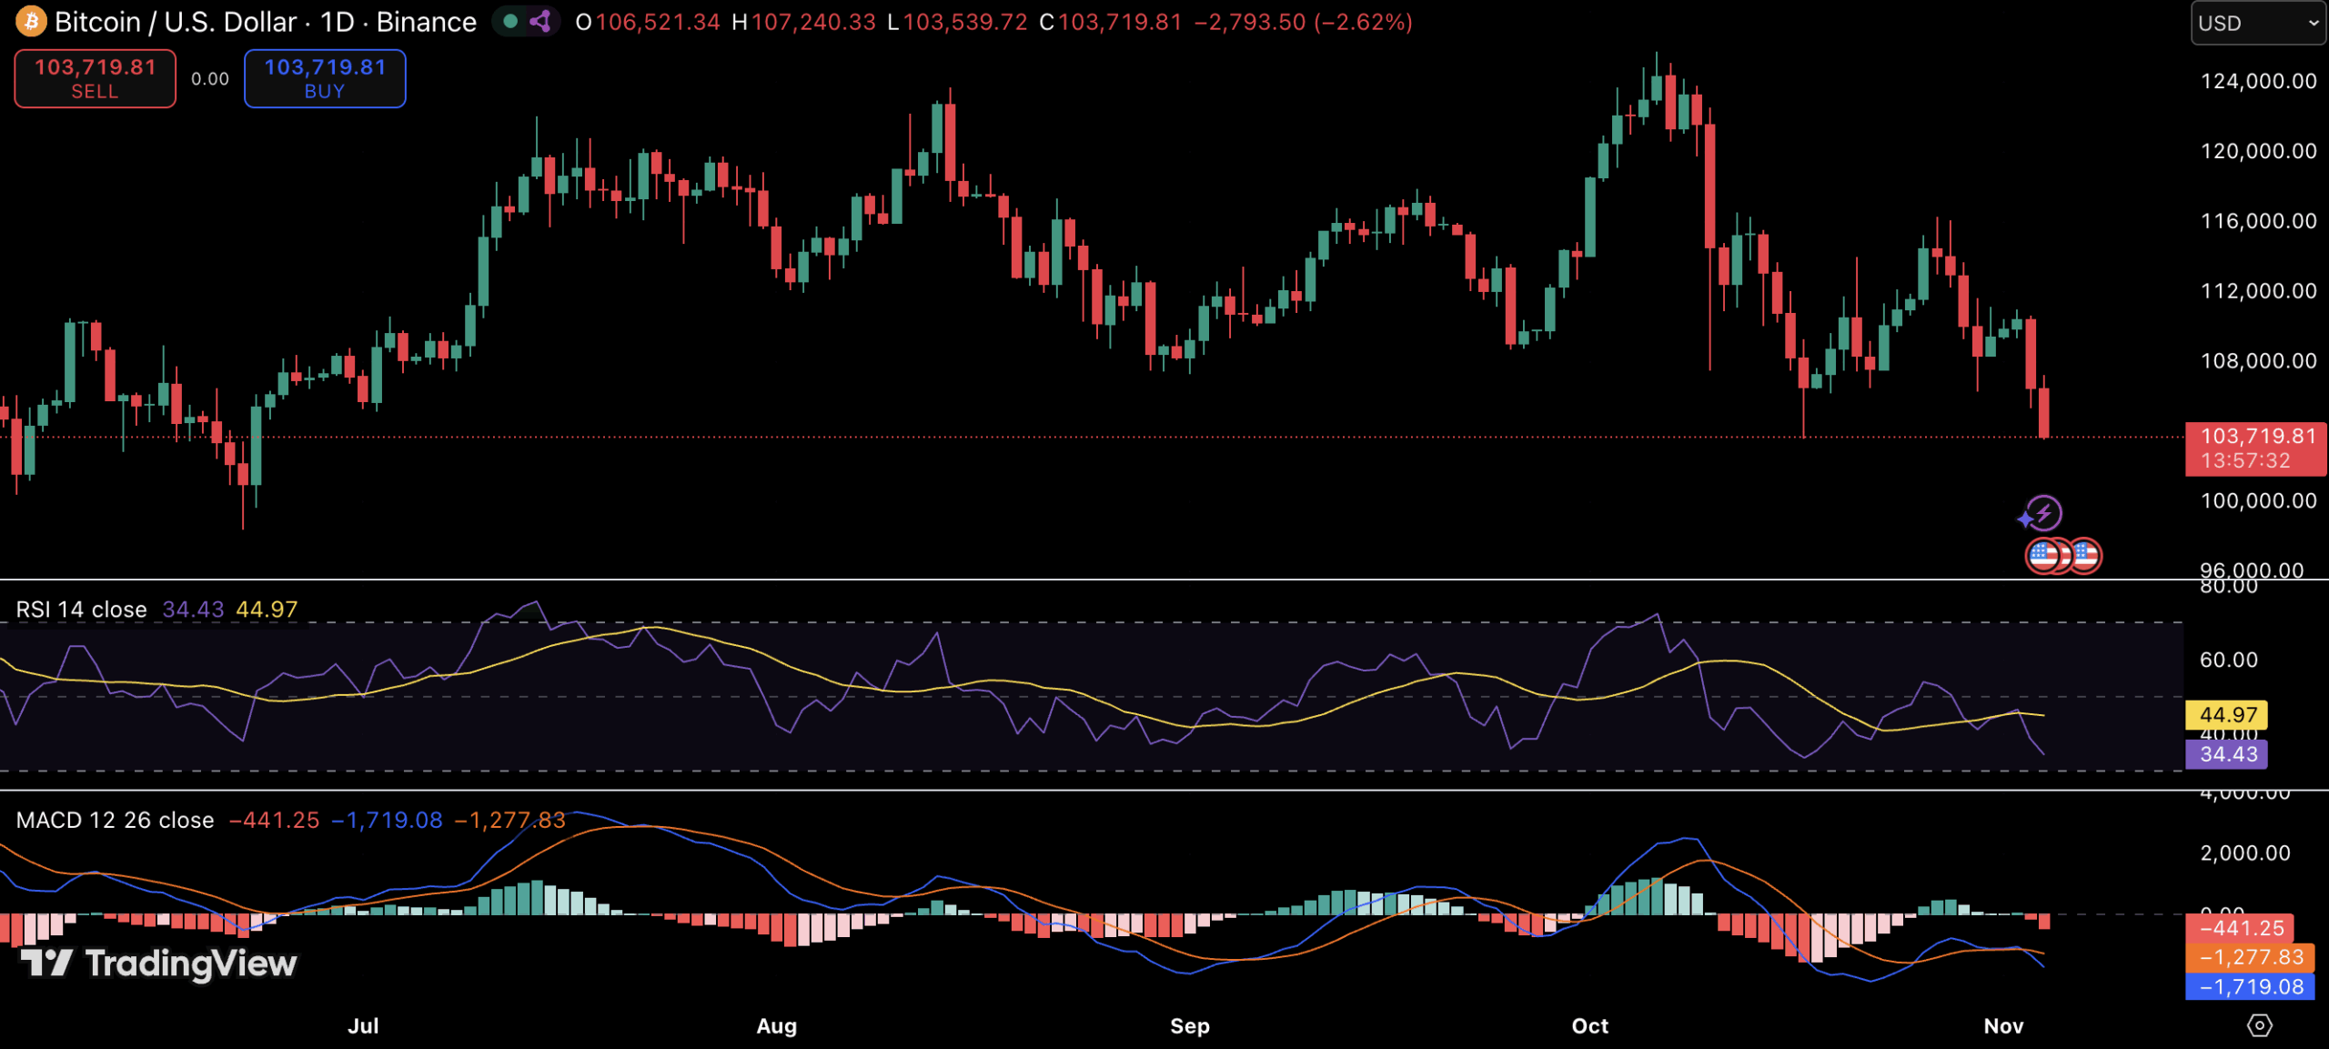The image size is (2329, 1049).
Task: Click the green market status dot
Action: tap(510, 21)
